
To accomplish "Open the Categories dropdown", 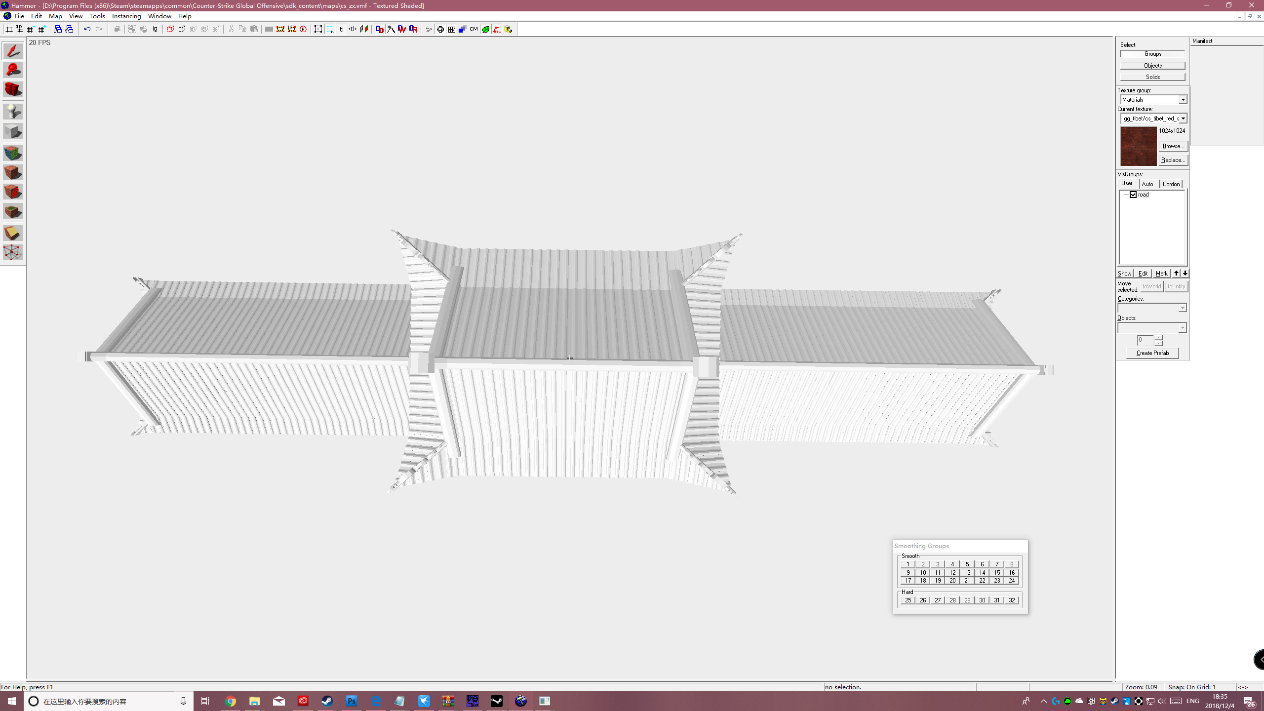I will click(x=1183, y=308).
